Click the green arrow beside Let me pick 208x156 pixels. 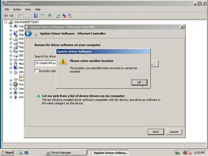point(38,96)
